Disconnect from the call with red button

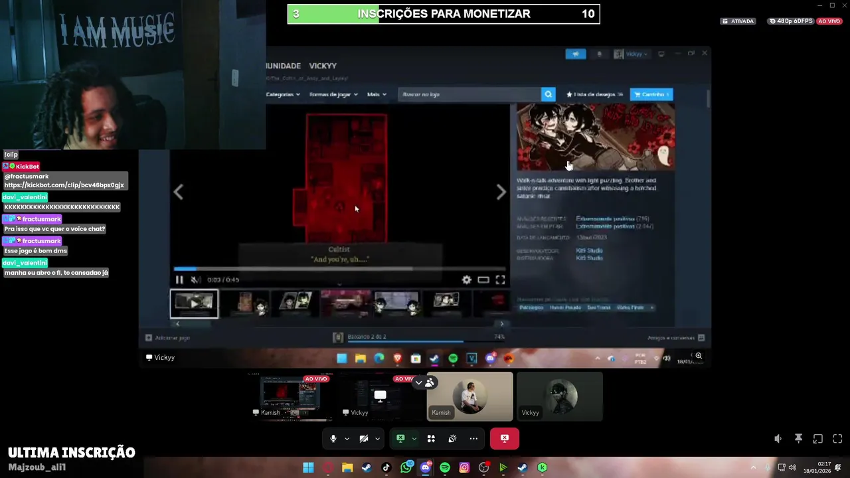coord(505,439)
